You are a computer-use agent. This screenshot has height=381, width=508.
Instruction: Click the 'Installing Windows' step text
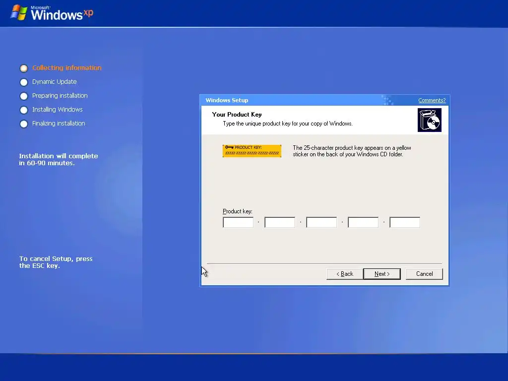point(58,110)
